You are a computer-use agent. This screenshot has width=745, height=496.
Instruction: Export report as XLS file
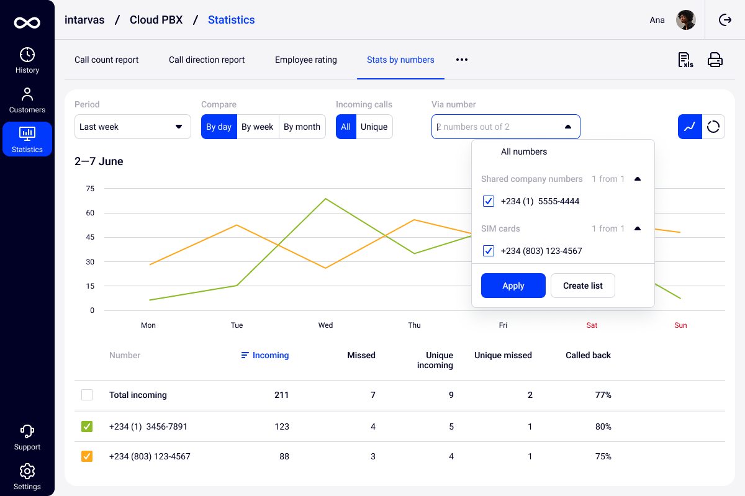pos(685,60)
